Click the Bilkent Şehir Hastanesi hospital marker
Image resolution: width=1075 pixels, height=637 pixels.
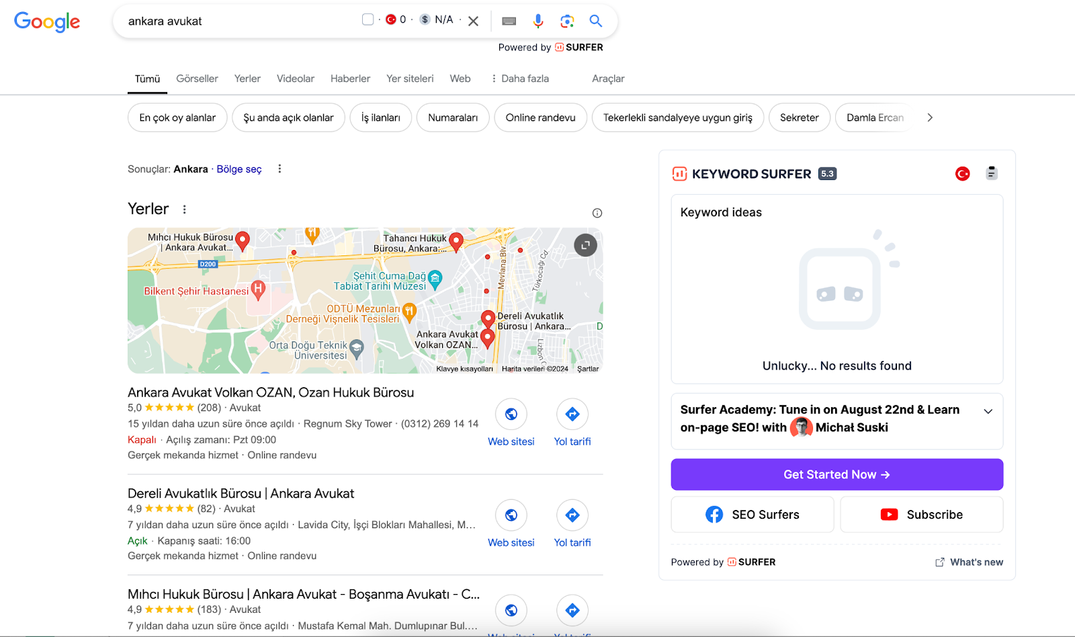pos(258,290)
